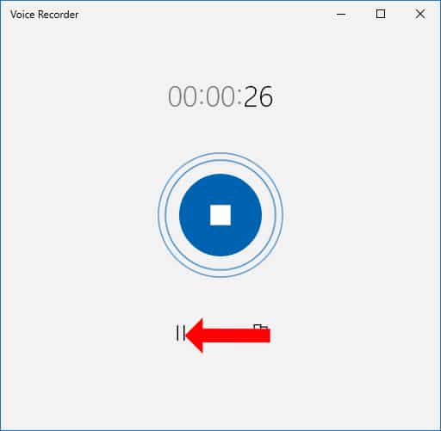This screenshot has height=431, width=441.
Task: Click the red arrow annotation
Action: (227, 336)
